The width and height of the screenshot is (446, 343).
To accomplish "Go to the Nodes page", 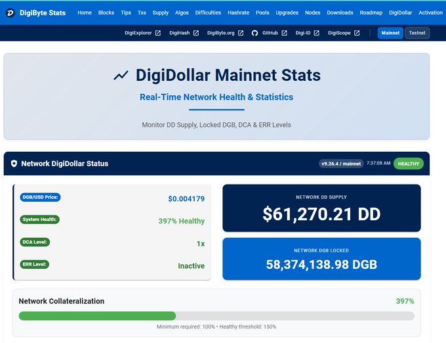I will tap(313, 13).
